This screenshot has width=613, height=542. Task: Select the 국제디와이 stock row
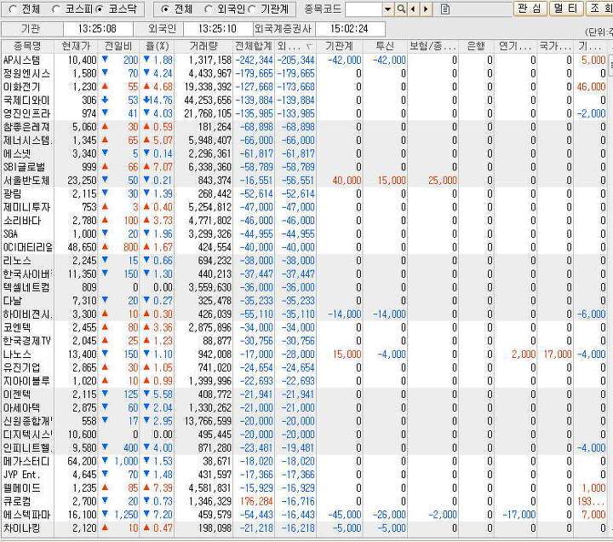[x=305, y=101]
